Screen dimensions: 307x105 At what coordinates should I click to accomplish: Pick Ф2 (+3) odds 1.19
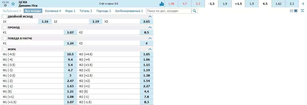click(147, 70)
